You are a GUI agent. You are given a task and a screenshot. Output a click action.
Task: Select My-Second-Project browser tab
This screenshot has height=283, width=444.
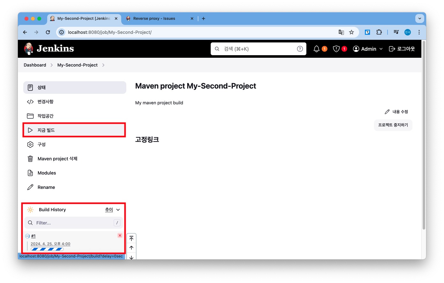click(x=84, y=19)
